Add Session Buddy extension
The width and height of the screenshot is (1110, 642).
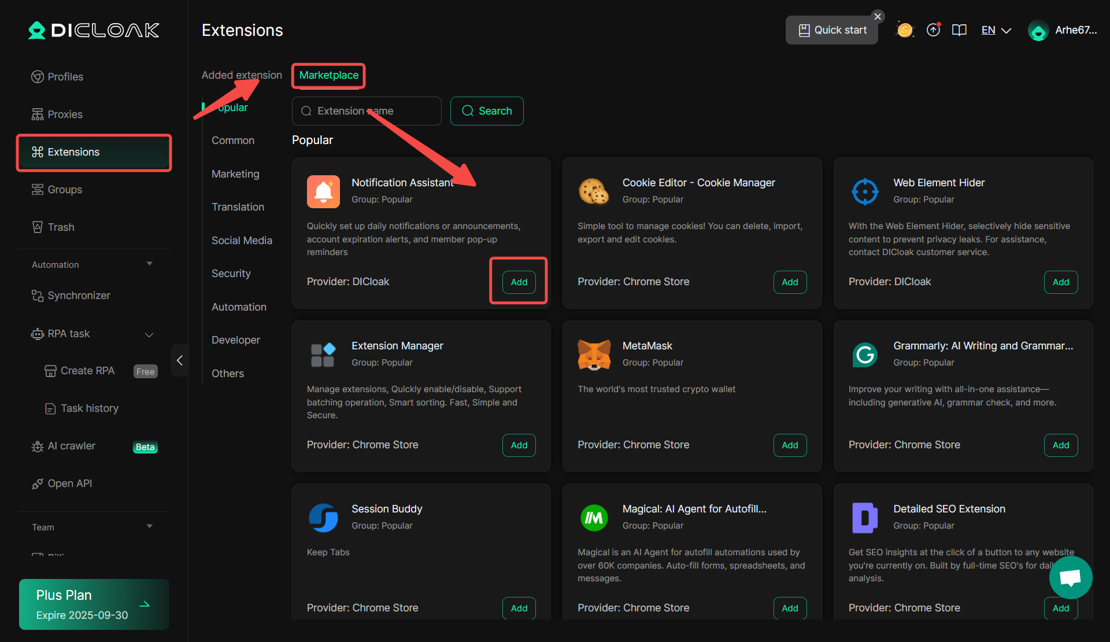click(519, 608)
